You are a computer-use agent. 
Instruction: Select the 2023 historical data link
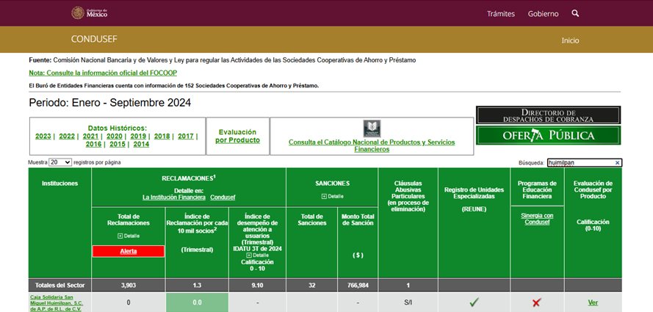point(43,136)
